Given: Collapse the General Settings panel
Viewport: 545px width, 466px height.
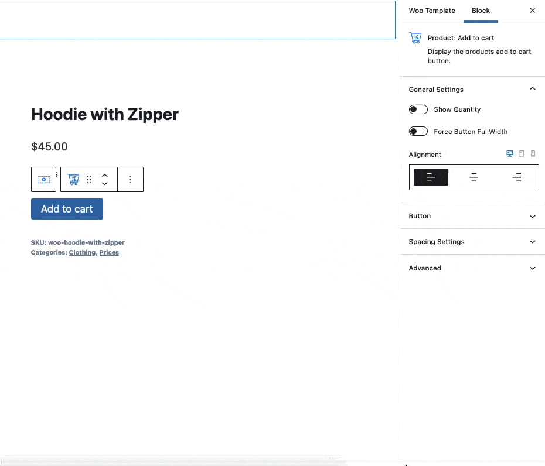Looking at the screenshot, I should click(472, 89).
